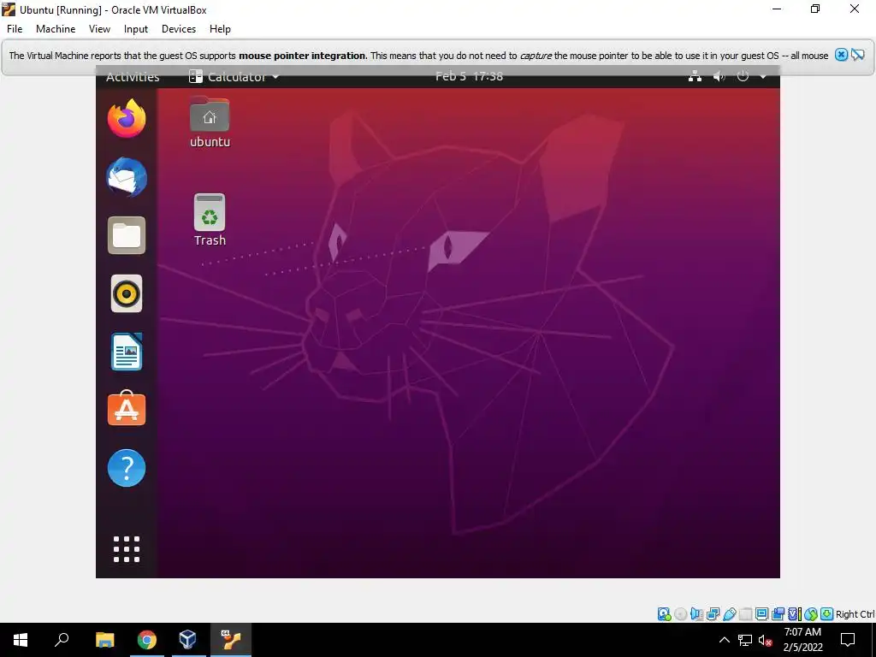
Task: Select the ubuntu home folder on desktop
Action: click(x=210, y=122)
